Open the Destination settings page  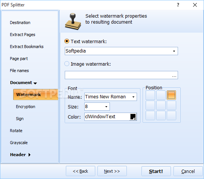[x=20, y=23]
